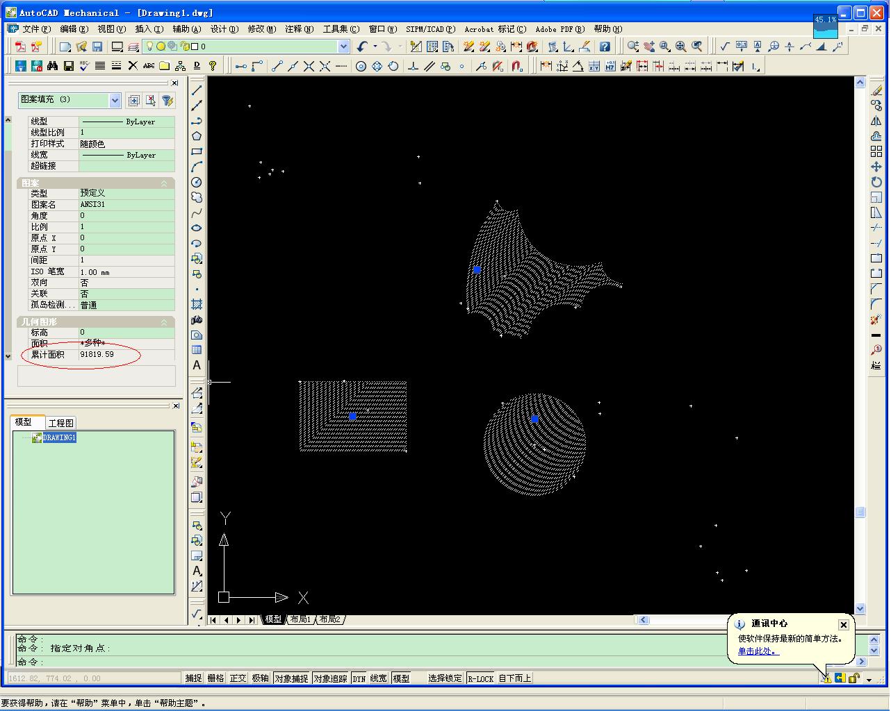Toggle 对象追踪 object tracking in status bar
This screenshot has width=891, height=711.
pyautogui.click(x=329, y=678)
